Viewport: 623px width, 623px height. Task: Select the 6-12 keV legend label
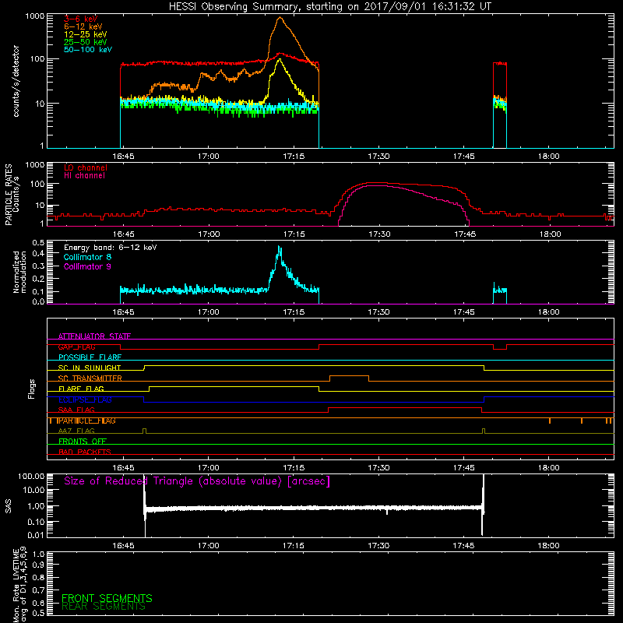tap(83, 26)
